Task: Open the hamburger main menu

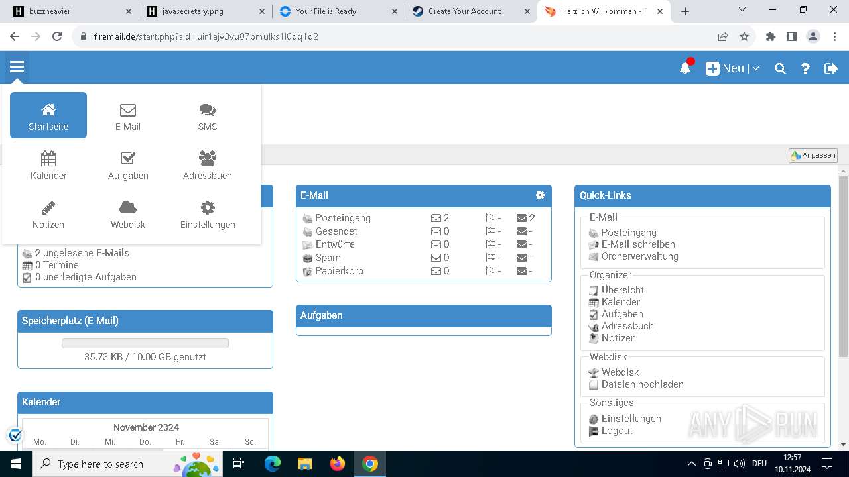Action: point(17,67)
